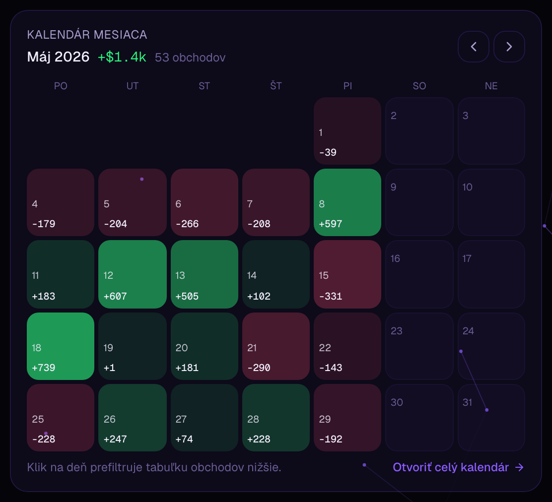
Task: Open May 12 day with +607
Action: pyautogui.click(x=133, y=274)
